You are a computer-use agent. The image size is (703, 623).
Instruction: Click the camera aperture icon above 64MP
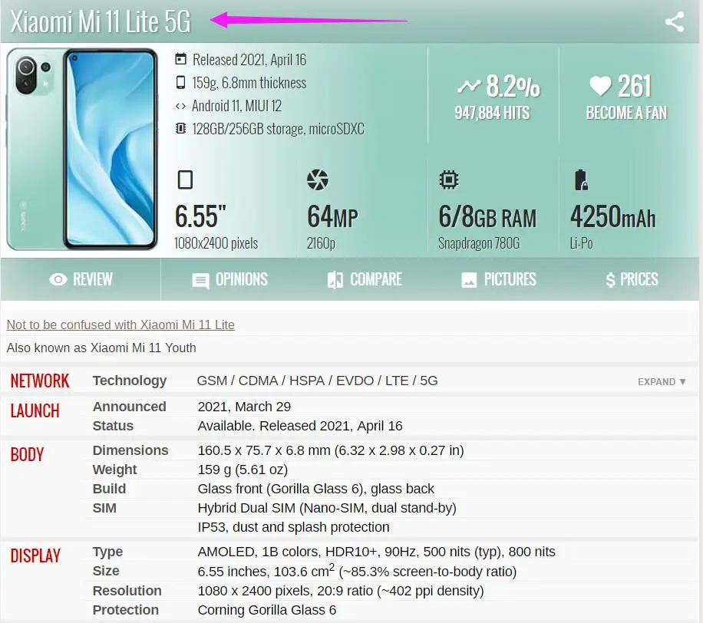tap(318, 180)
